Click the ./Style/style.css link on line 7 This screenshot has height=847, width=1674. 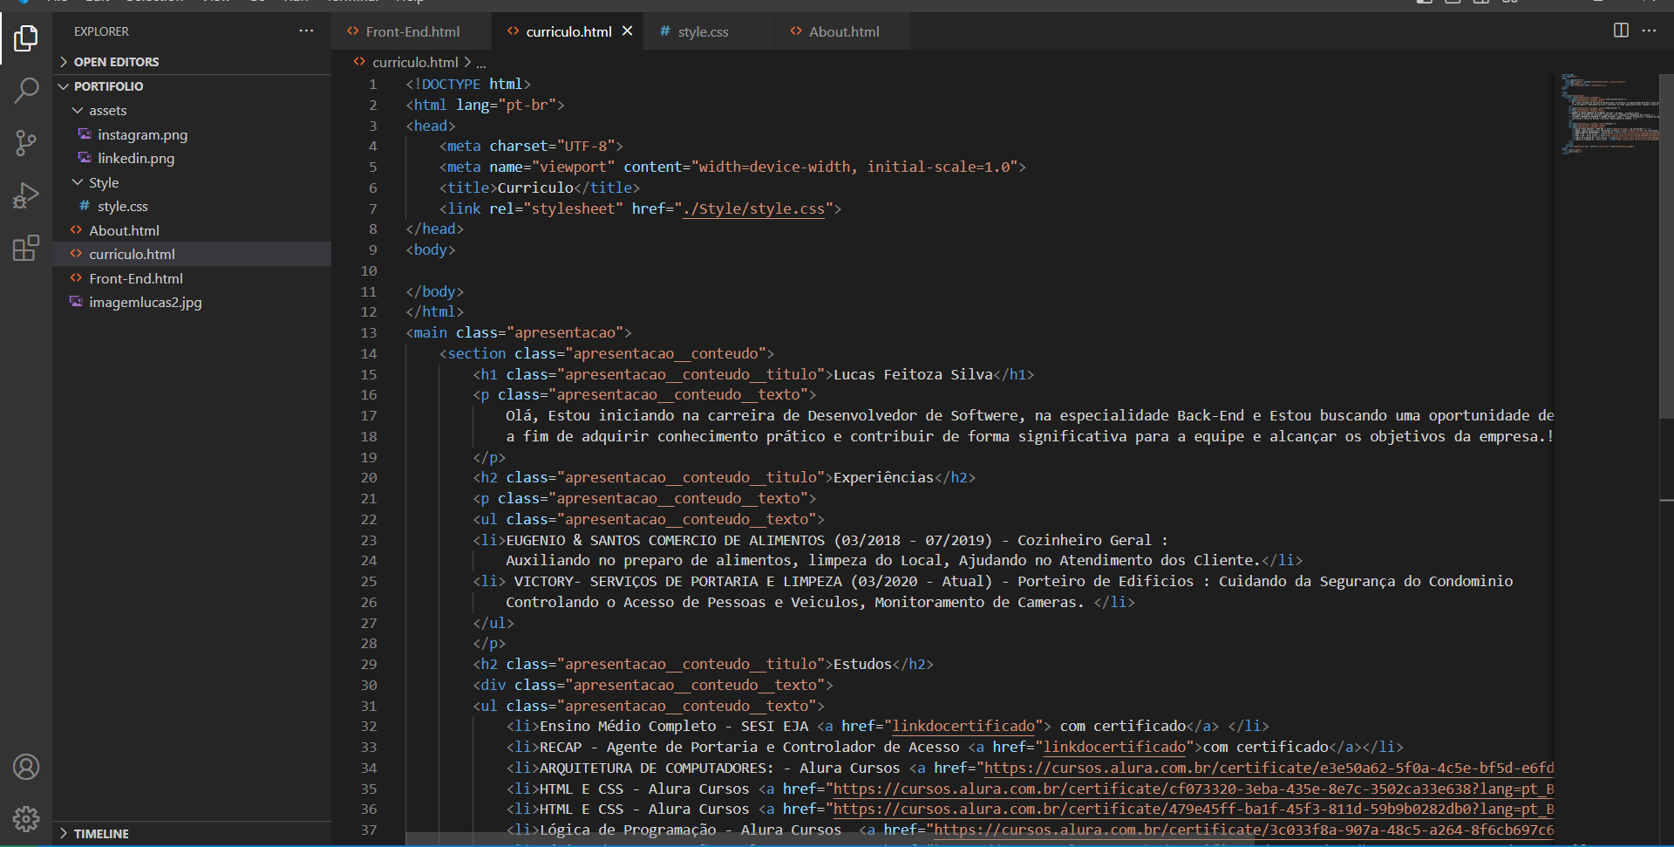tap(753, 208)
